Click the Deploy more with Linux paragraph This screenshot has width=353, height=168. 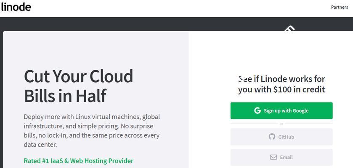(92, 131)
